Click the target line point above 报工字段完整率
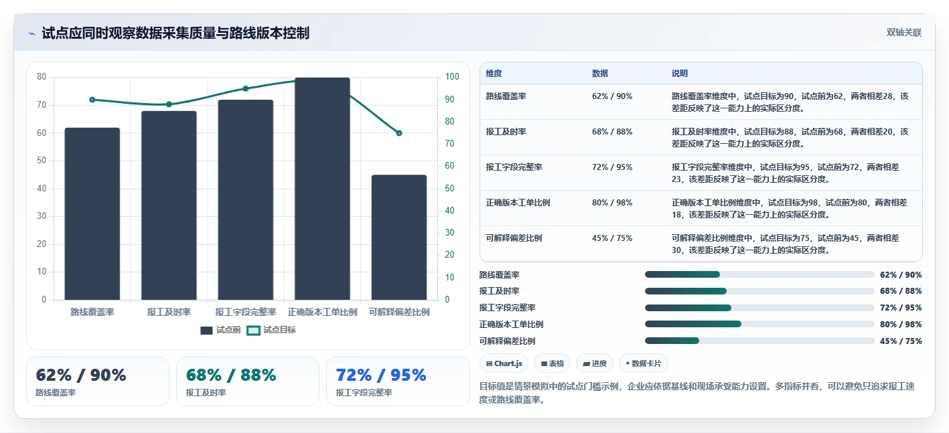Image resolution: width=949 pixels, height=433 pixels. coord(245,88)
